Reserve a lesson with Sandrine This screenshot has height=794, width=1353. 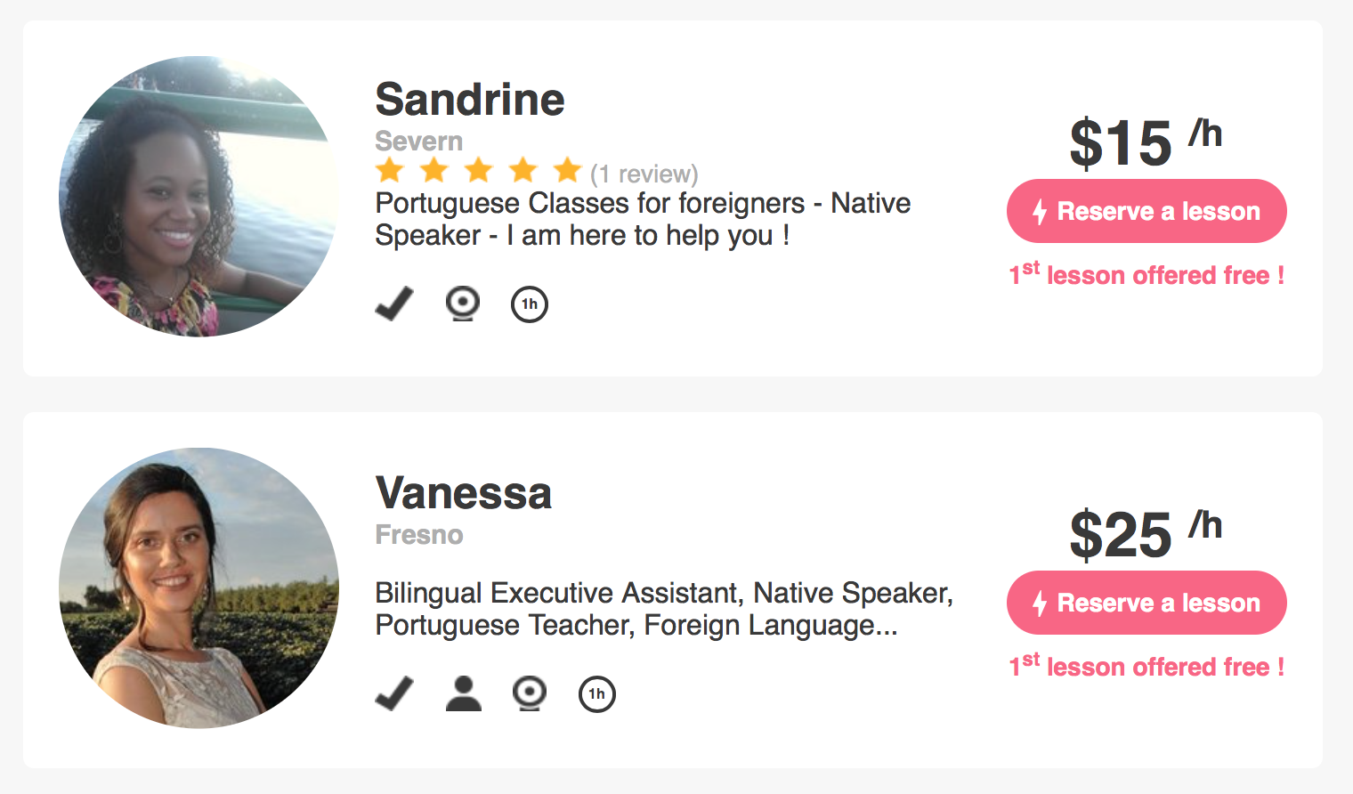point(1146,211)
